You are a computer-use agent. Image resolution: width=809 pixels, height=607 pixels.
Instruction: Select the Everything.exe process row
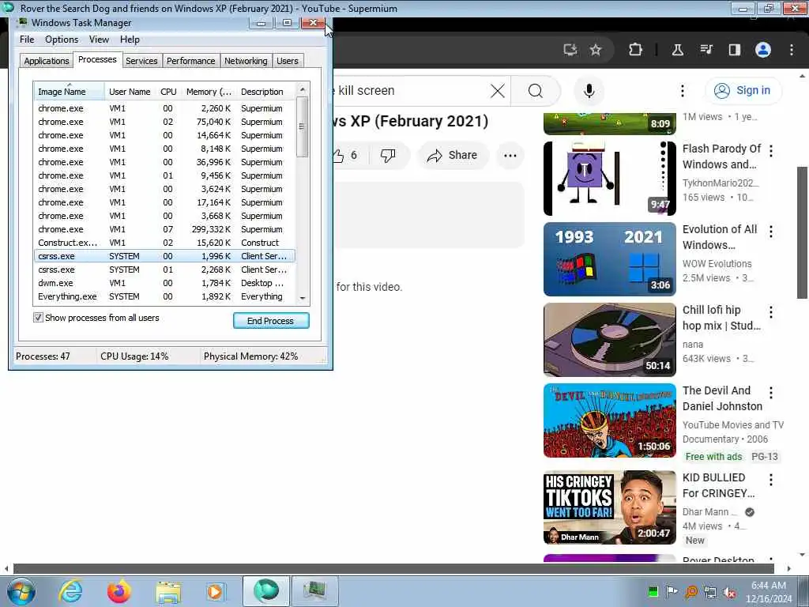point(164,296)
